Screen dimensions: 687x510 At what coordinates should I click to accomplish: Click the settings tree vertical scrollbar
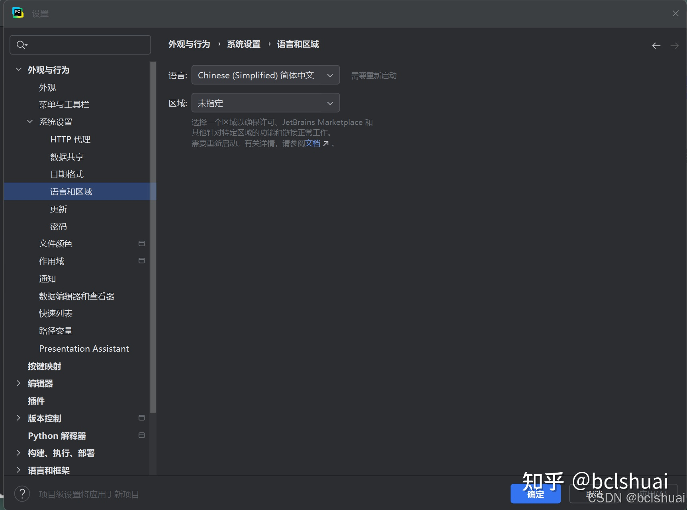153,237
